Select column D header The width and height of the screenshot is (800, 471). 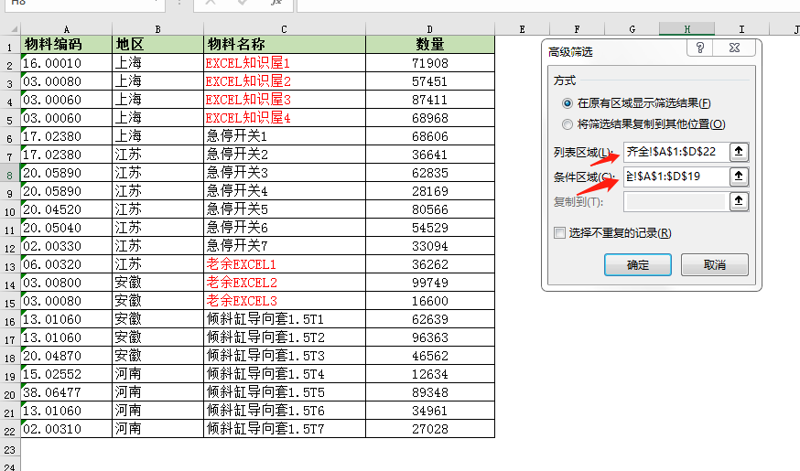click(430, 29)
